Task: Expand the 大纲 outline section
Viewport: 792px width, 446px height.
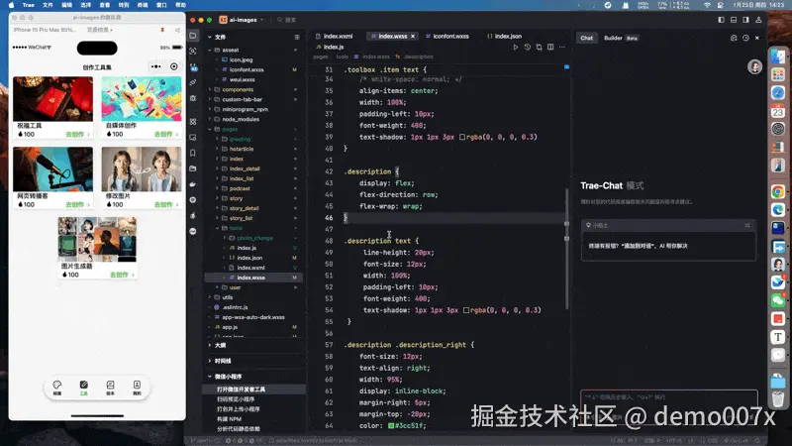Action: [210, 345]
